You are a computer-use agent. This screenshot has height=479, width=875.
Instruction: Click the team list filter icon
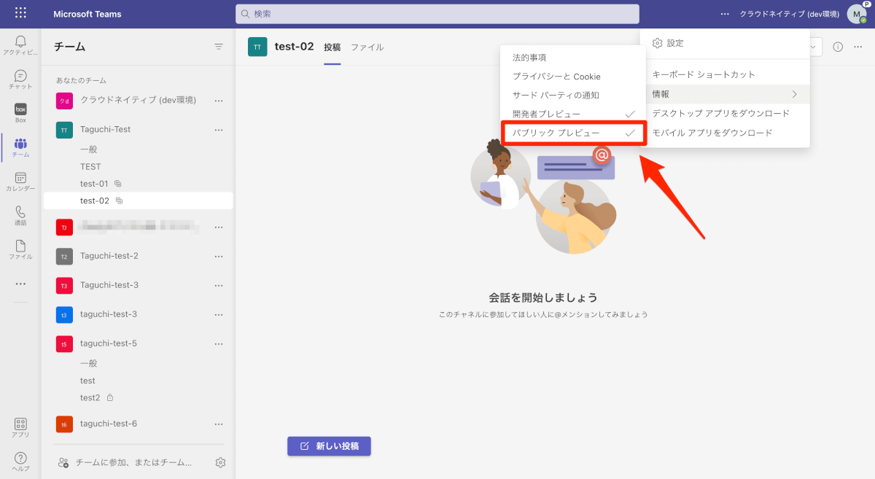click(219, 47)
